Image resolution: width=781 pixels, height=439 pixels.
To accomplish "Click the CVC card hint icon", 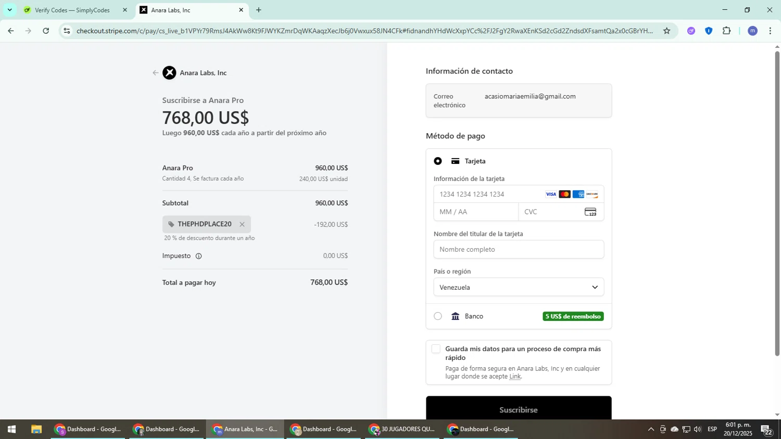I will [x=590, y=212].
